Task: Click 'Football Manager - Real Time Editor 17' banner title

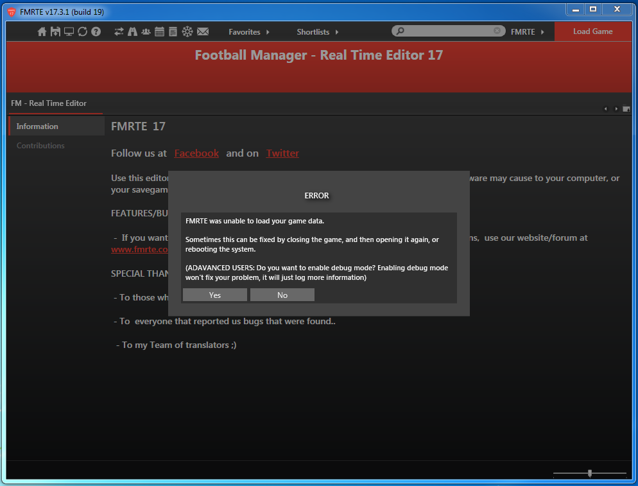Action: pyautogui.click(x=318, y=55)
